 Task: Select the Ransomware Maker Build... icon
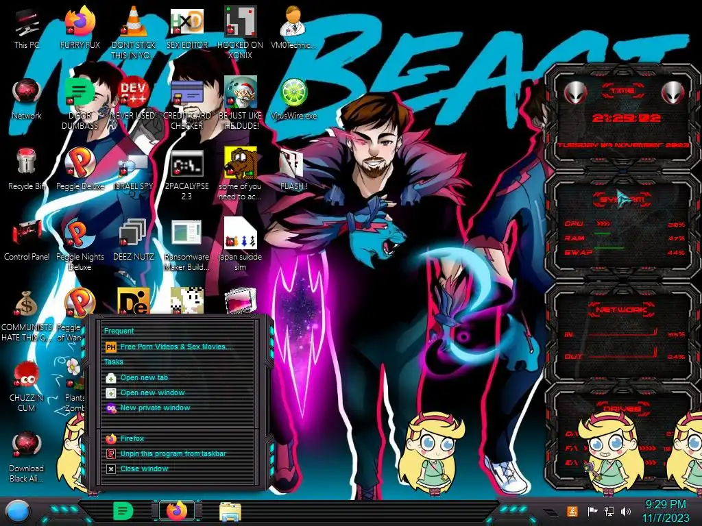click(x=186, y=245)
